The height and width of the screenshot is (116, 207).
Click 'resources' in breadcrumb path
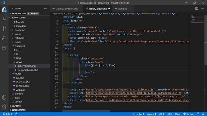(x=58, y=14)
